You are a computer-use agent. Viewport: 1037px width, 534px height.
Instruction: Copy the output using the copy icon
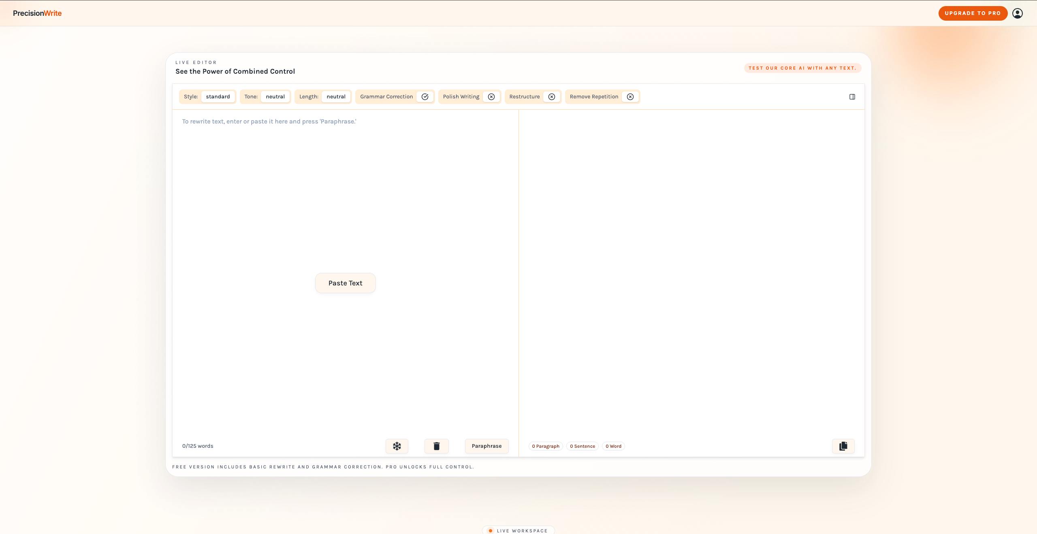pos(843,446)
